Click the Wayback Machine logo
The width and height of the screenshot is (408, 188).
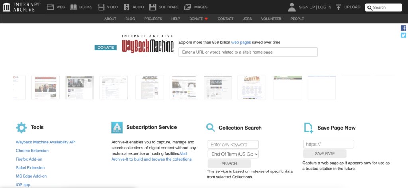147,44
